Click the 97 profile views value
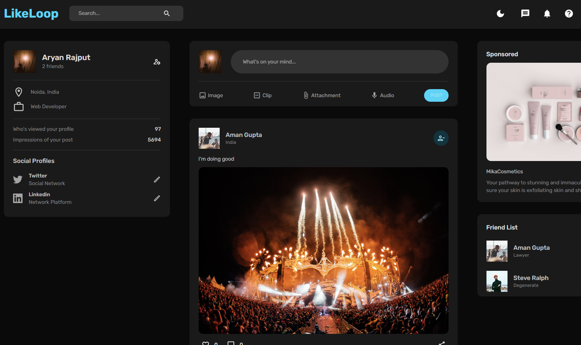581x345 pixels. (x=158, y=129)
